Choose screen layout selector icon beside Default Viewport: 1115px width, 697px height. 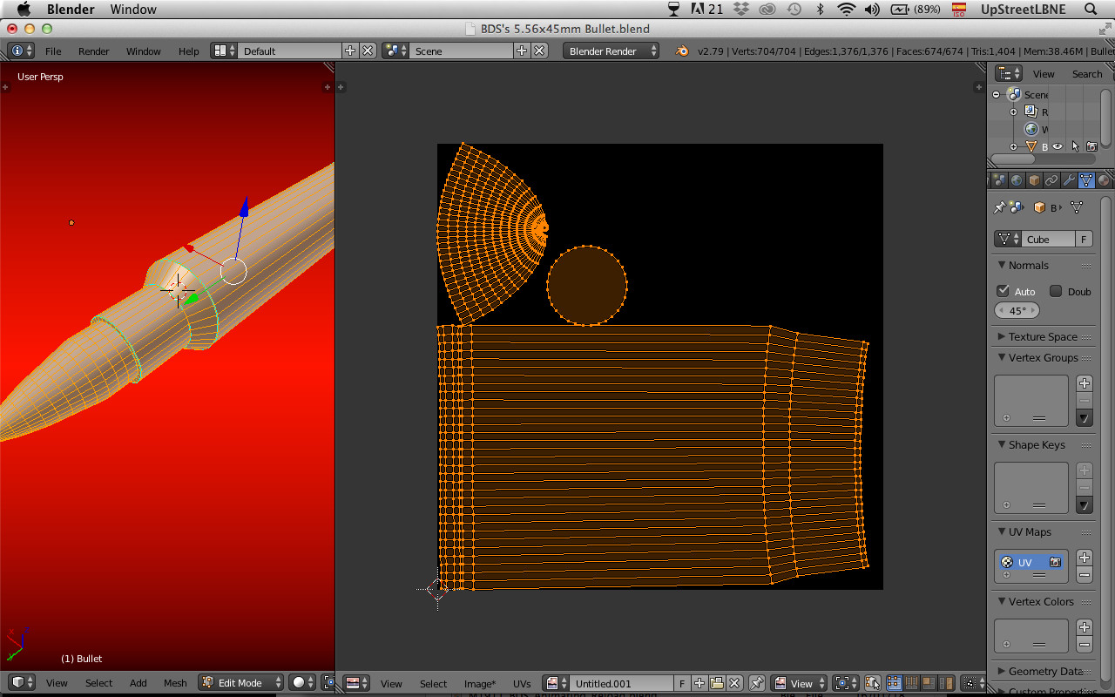pos(225,51)
